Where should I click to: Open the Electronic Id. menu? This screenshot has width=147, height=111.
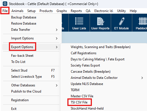pos(104,11)
